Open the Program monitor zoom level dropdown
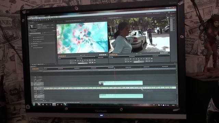The height and width of the screenshot is (123, 219). 138,54
